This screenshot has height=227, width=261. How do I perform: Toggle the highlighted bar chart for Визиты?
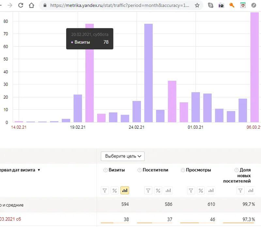[x=125, y=190]
